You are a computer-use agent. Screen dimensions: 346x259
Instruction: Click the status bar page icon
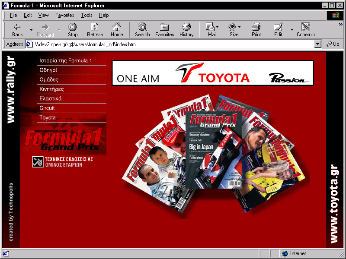[x=6, y=253]
